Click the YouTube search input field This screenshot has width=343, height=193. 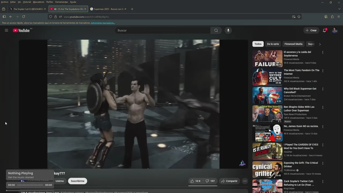[163, 30]
